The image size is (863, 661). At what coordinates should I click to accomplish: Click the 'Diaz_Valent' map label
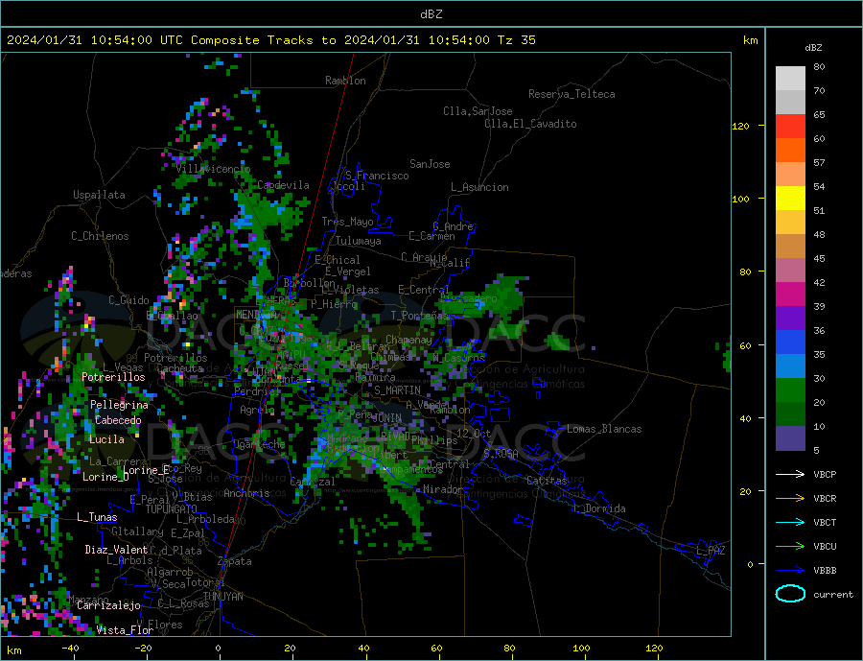[116, 550]
